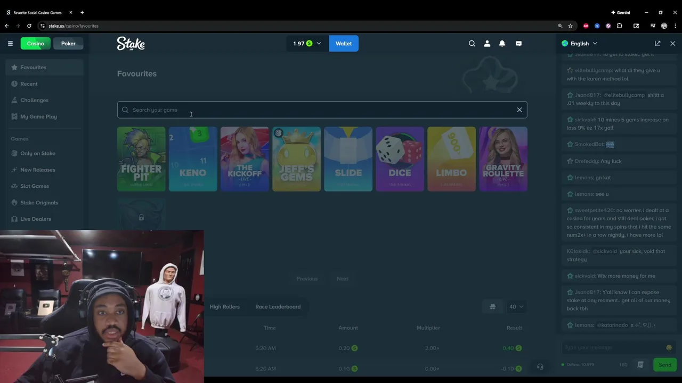Open the user profile icon
This screenshot has width=682, height=383.
(x=487, y=44)
